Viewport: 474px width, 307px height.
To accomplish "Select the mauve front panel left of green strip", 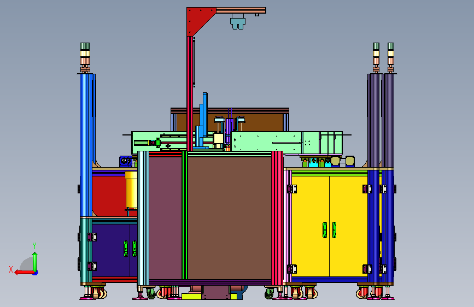I will pos(165,217).
